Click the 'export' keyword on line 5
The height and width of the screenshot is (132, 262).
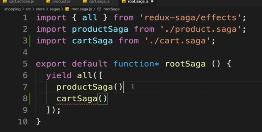tap(51, 64)
